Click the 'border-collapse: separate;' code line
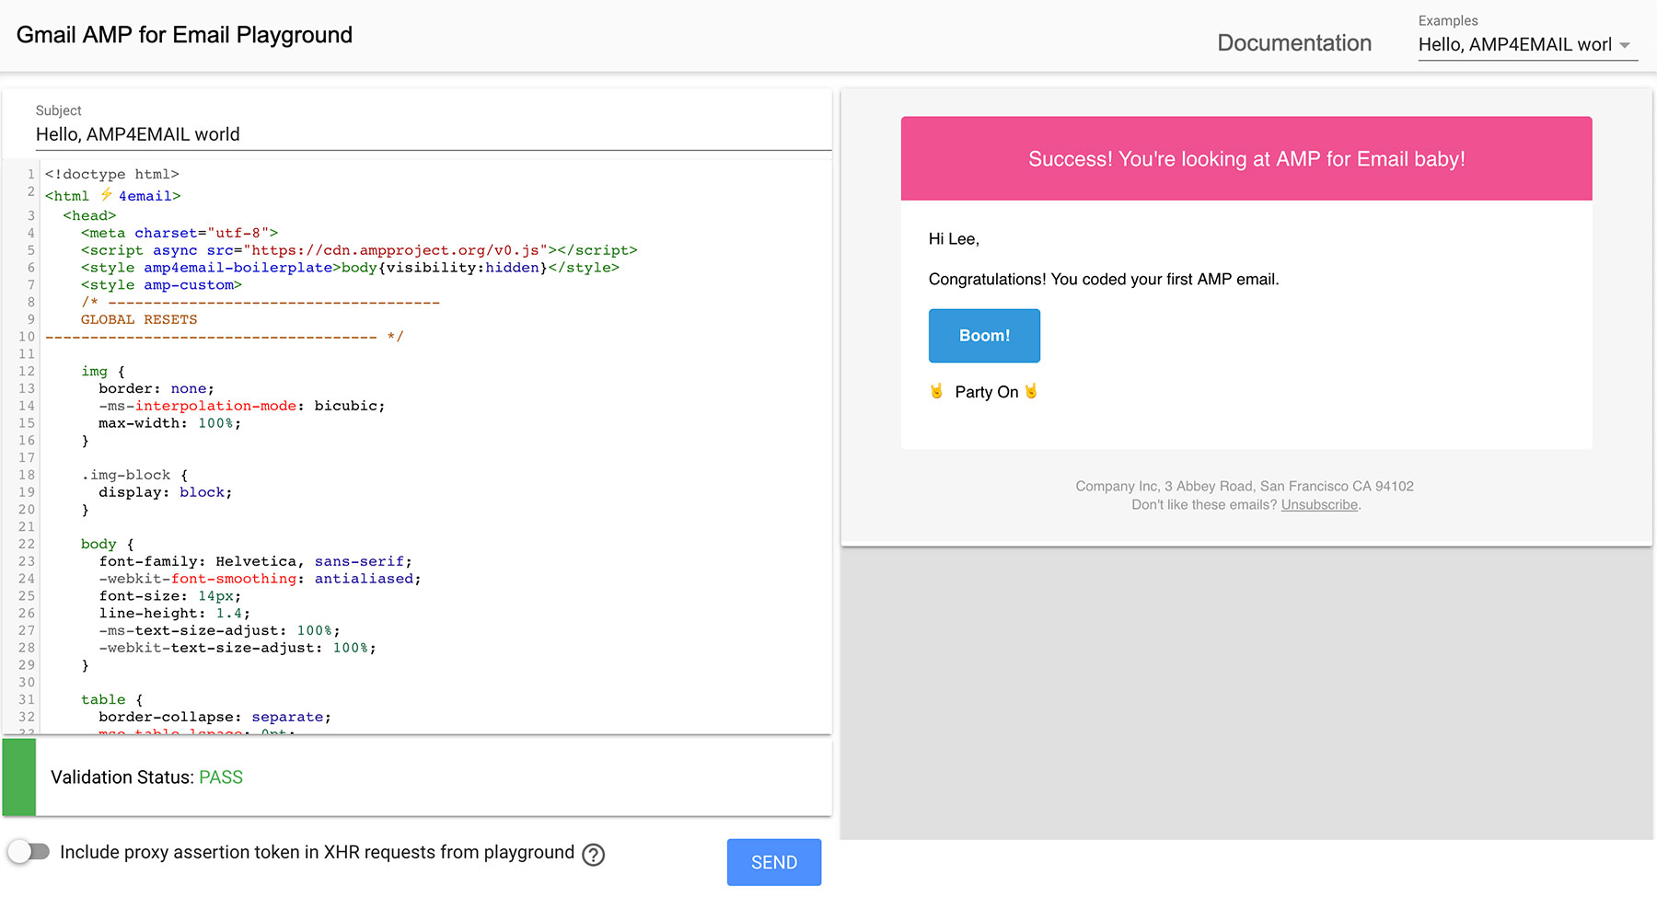The height and width of the screenshot is (909, 1657). (215, 717)
